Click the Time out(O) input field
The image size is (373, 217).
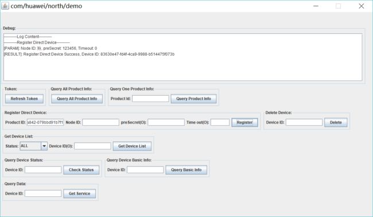point(220,123)
